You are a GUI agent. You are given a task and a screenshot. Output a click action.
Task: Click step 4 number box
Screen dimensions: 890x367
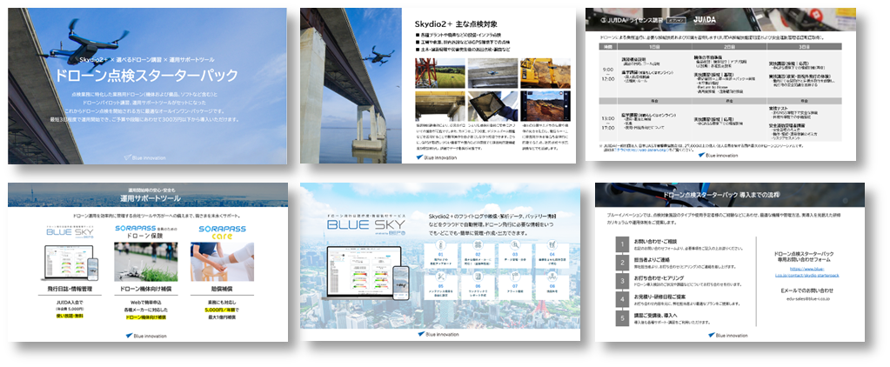tap(621, 300)
